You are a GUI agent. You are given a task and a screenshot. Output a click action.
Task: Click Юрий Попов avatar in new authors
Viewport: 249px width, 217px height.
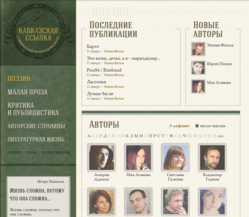pos(198,68)
